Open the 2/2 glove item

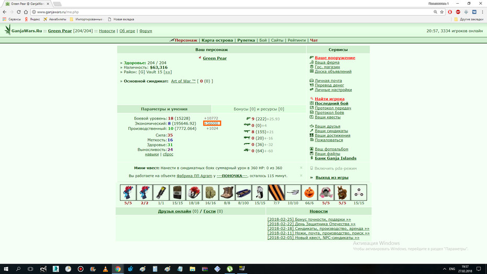145,192
